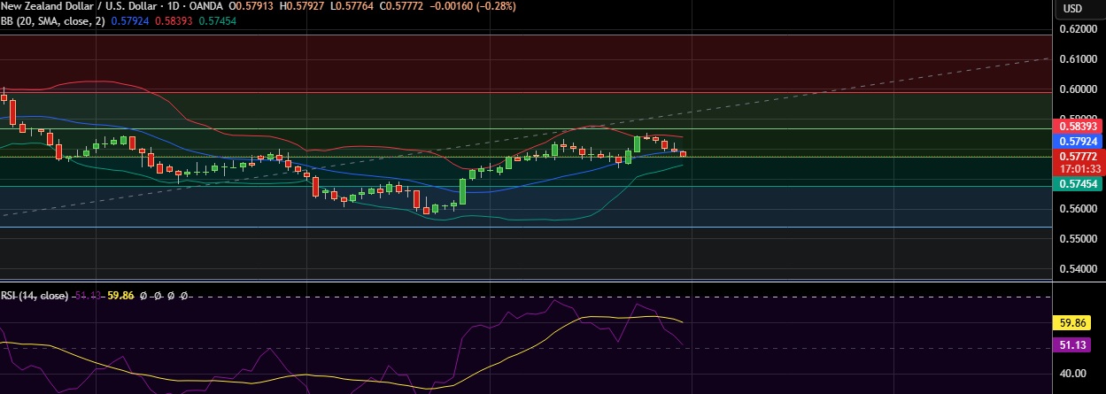The width and height of the screenshot is (1106, 394).
Task: Click the last red candle on the chart
Action: click(683, 154)
